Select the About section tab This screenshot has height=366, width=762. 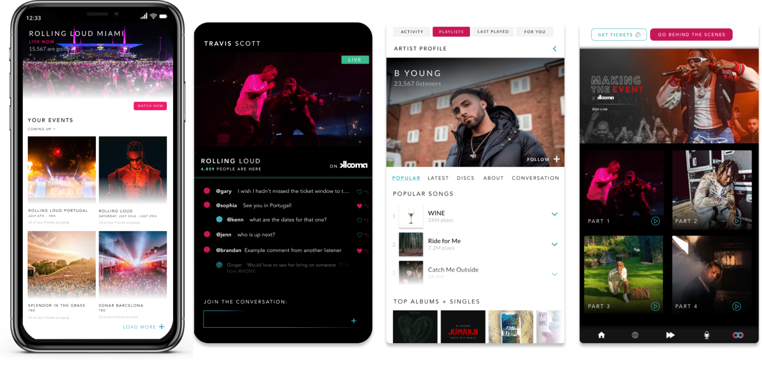(493, 178)
